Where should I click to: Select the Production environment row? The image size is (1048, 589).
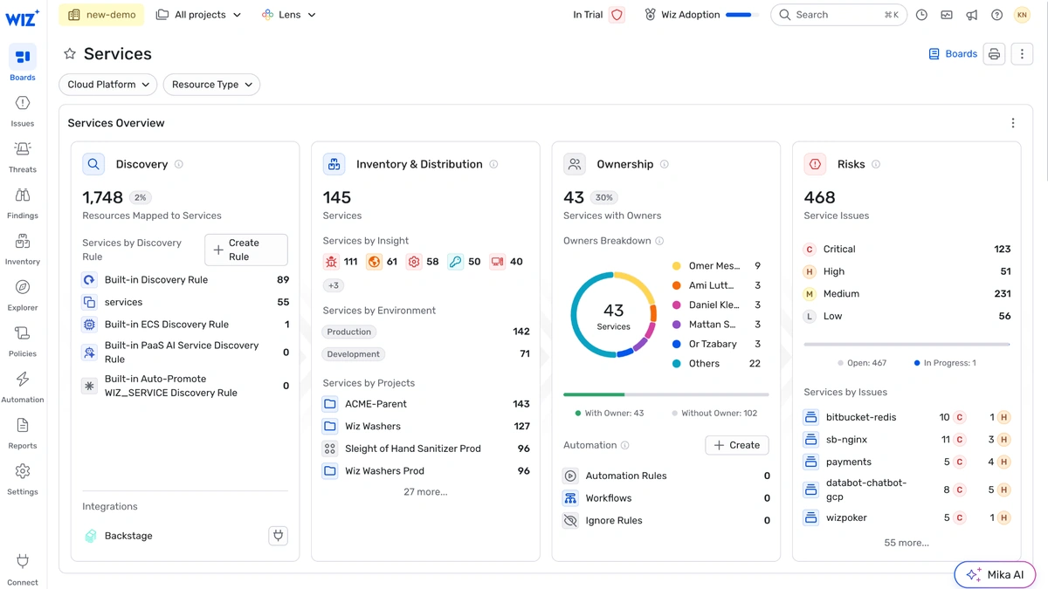tap(426, 332)
